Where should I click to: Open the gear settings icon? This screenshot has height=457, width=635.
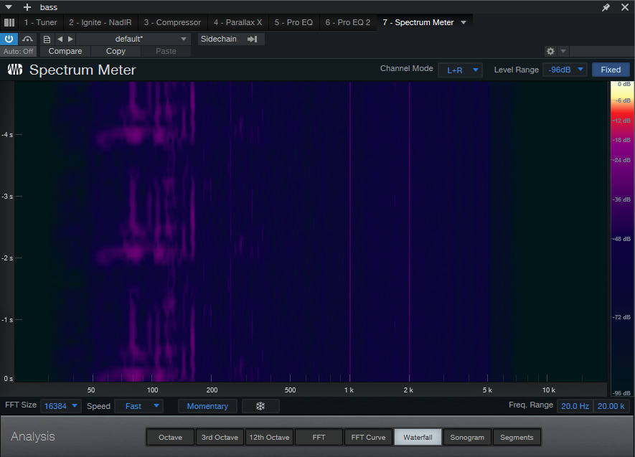550,52
